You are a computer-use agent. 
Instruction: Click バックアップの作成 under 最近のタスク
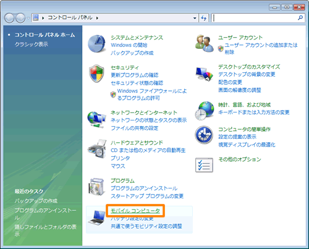pos(36,201)
